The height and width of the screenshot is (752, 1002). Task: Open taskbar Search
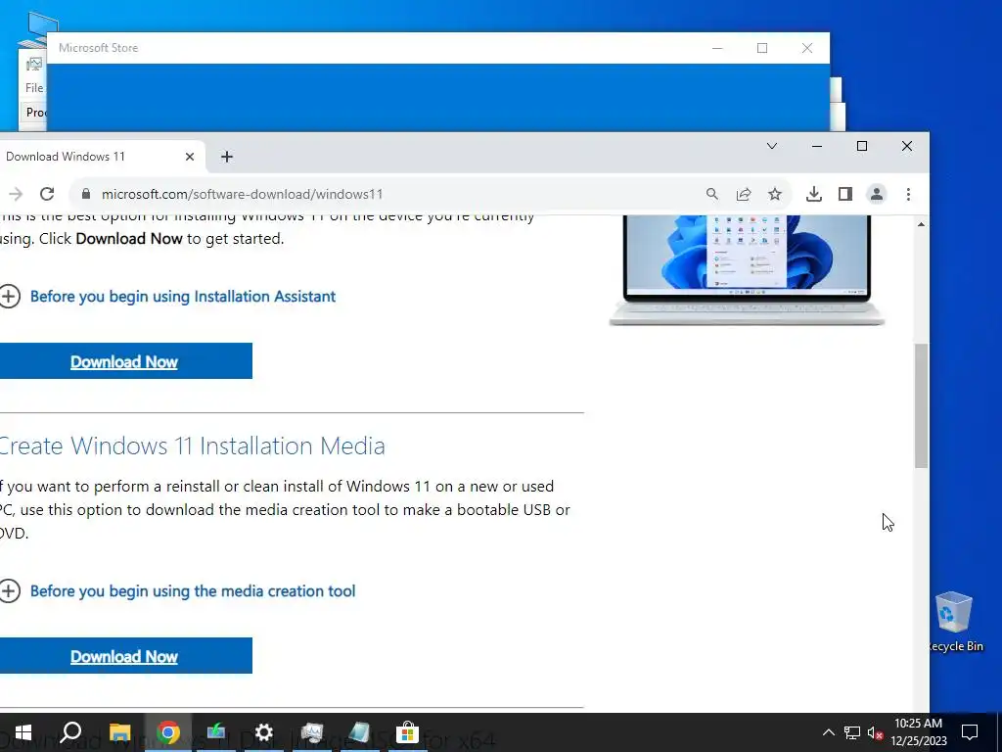click(x=70, y=732)
